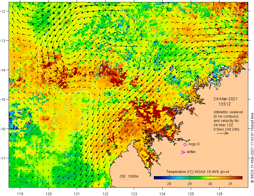Click latitude label -15 on left axis
The height and width of the screenshot is (196, 254).
pyautogui.click(x=3, y=99)
